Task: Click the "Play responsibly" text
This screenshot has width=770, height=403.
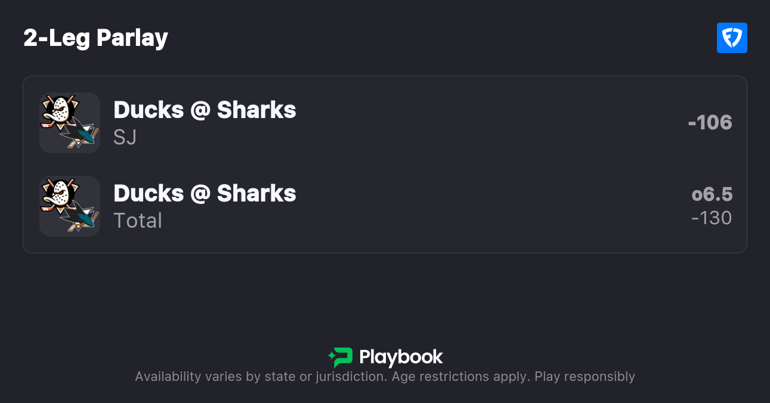Action: point(585,377)
